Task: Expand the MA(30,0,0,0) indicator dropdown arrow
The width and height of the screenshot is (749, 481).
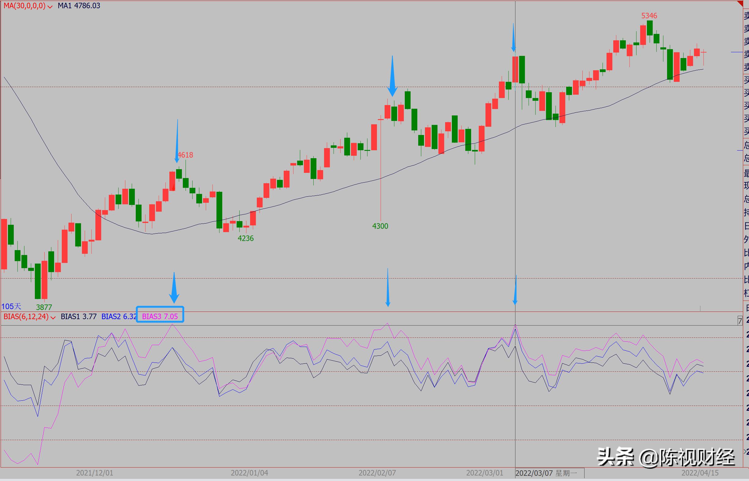Action: tap(50, 7)
